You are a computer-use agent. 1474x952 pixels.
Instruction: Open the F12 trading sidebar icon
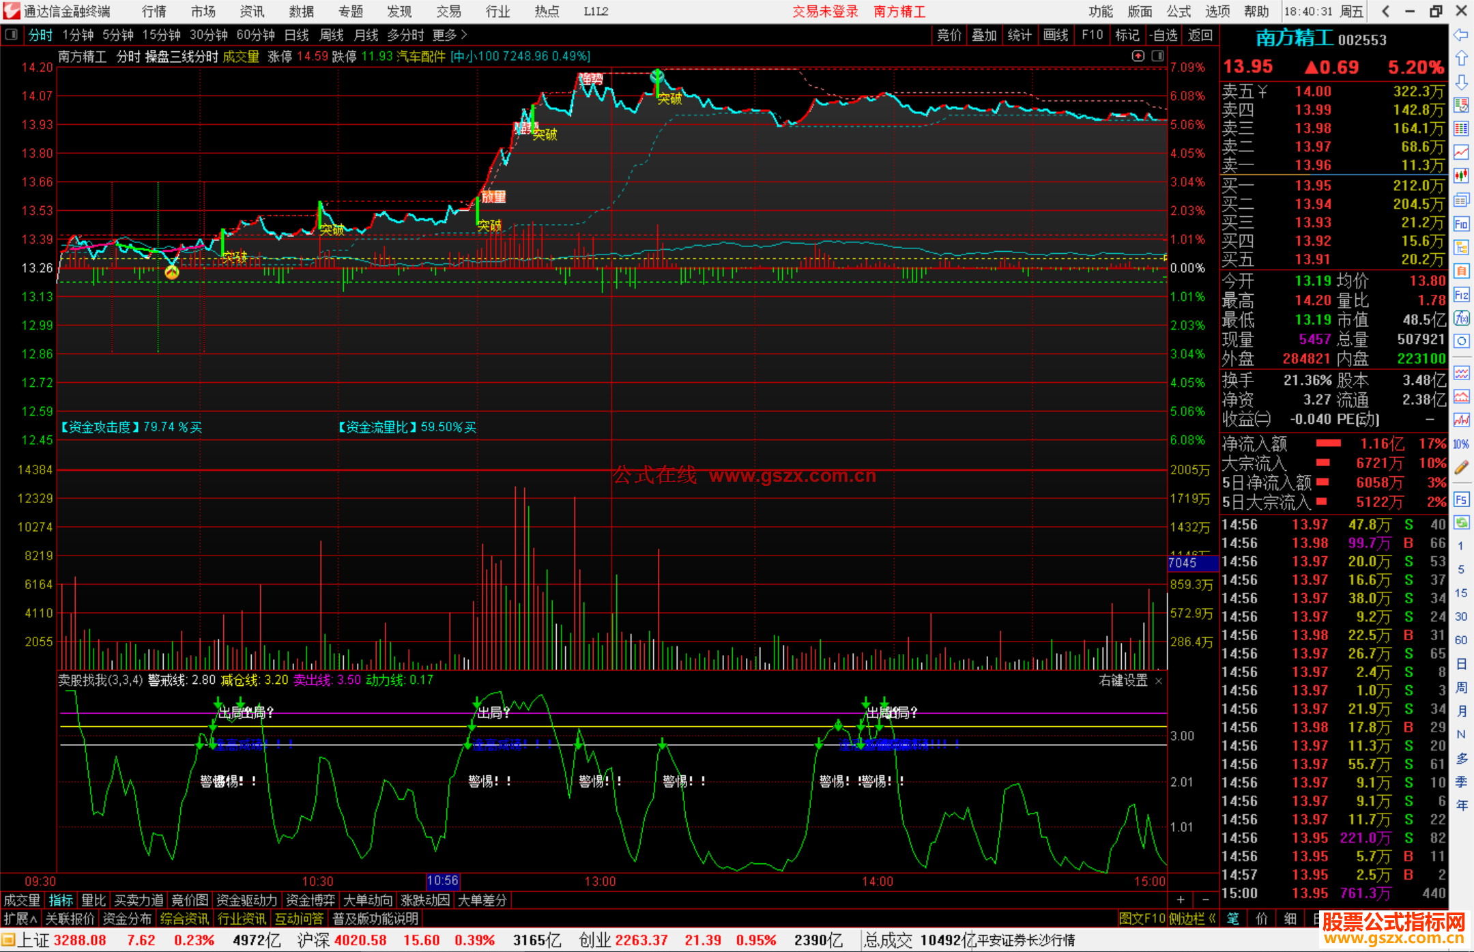(x=1461, y=295)
